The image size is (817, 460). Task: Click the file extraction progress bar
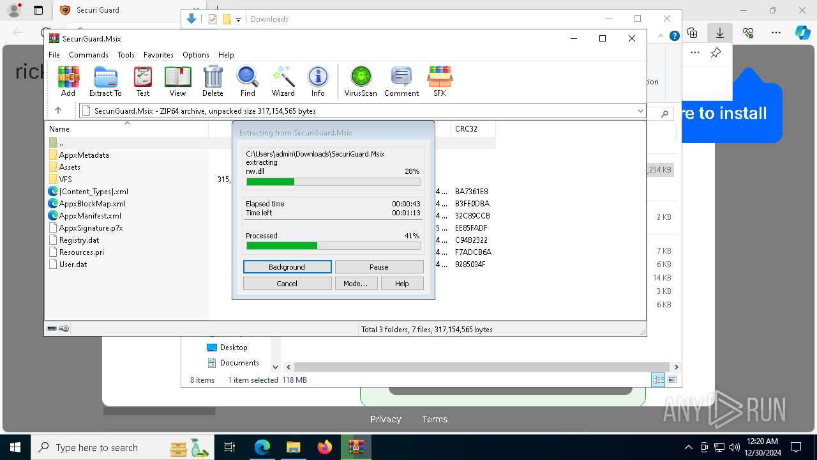coord(333,182)
